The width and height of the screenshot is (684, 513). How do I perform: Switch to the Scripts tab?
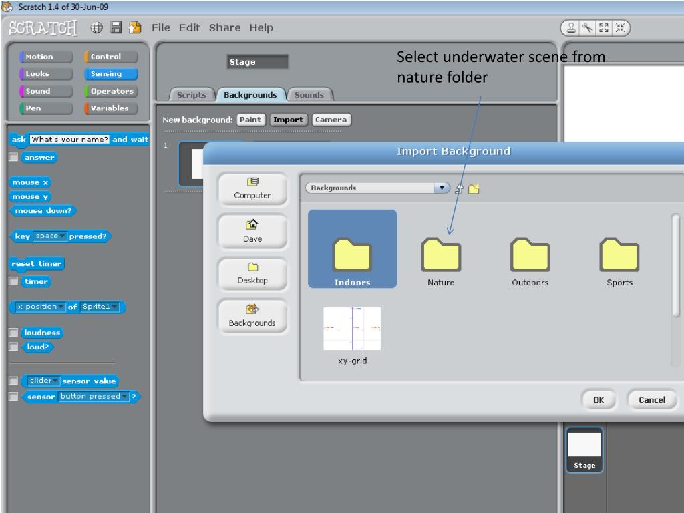pyautogui.click(x=192, y=95)
